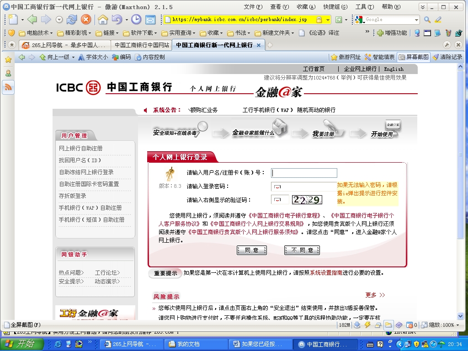This screenshot has height=351, width=468.
Task: Open the 文件(F) menu
Action: click(x=253, y=7)
